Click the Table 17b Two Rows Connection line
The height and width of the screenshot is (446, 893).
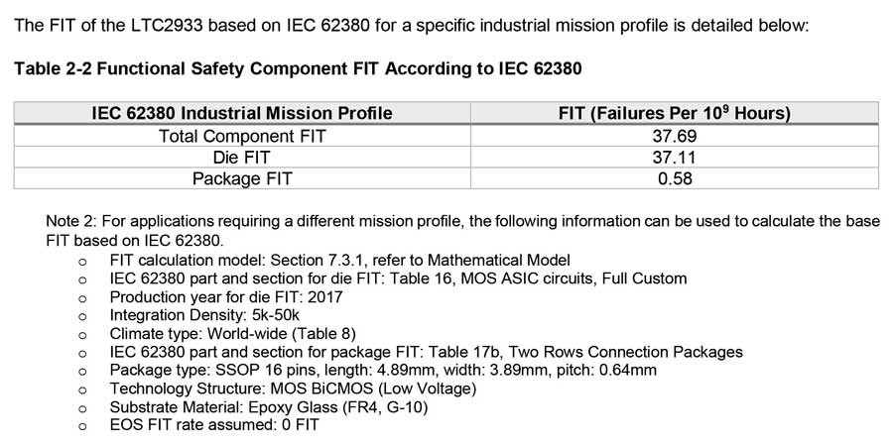pyautogui.click(x=426, y=352)
